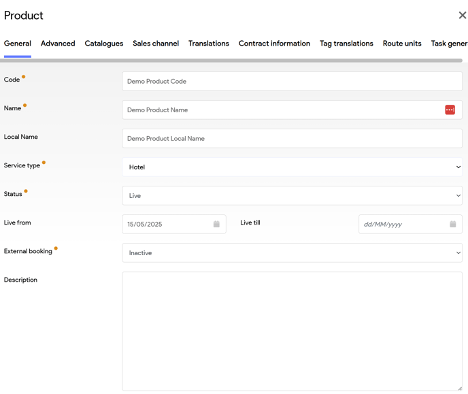Open the Catalogues tab
Image resolution: width=468 pixels, height=394 pixels.
[x=104, y=44]
